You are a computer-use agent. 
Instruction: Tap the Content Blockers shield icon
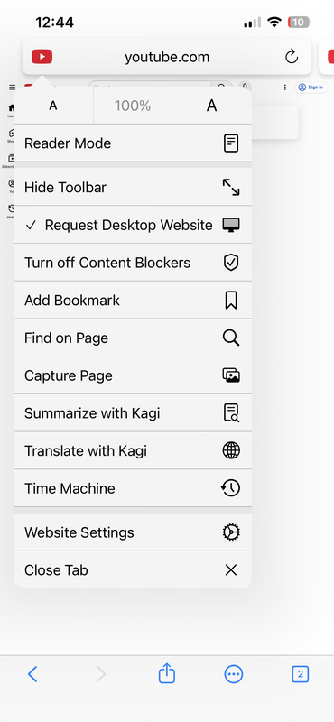[231, 263]
